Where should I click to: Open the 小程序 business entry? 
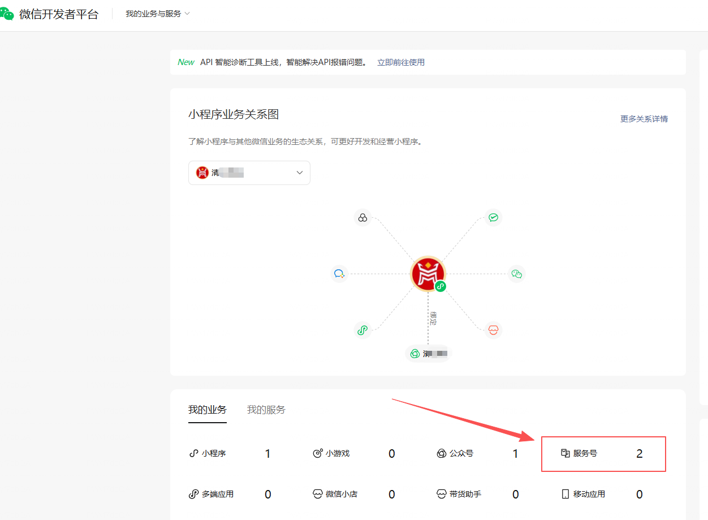pos(213,453)
